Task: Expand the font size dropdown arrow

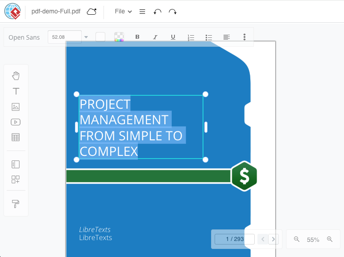Action: [86, 37]
